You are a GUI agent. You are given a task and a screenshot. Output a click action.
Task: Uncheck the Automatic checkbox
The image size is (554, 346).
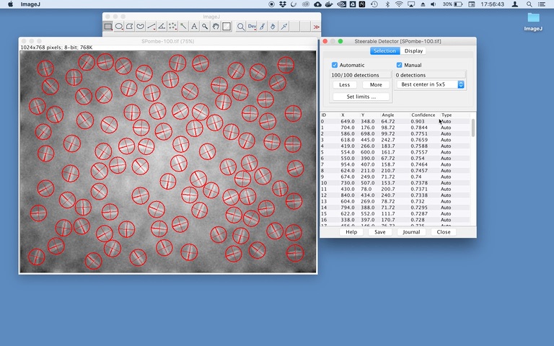(x=335, y=65)
